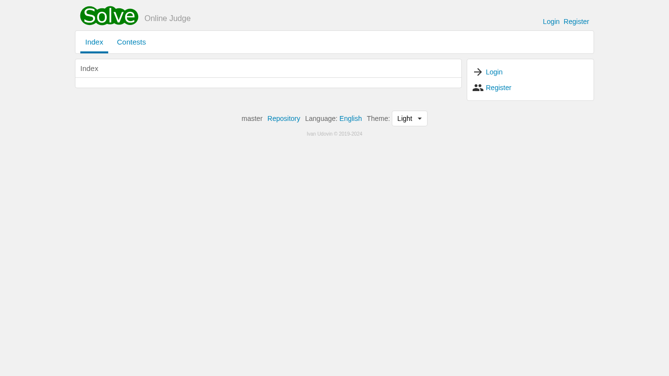Open Login from the sidebar panel
669x376 pixels.
pos(494,72)
